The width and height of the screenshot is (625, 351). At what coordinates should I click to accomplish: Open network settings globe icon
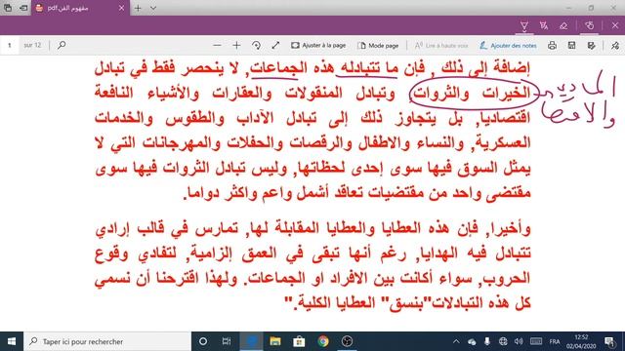(503, 341)
